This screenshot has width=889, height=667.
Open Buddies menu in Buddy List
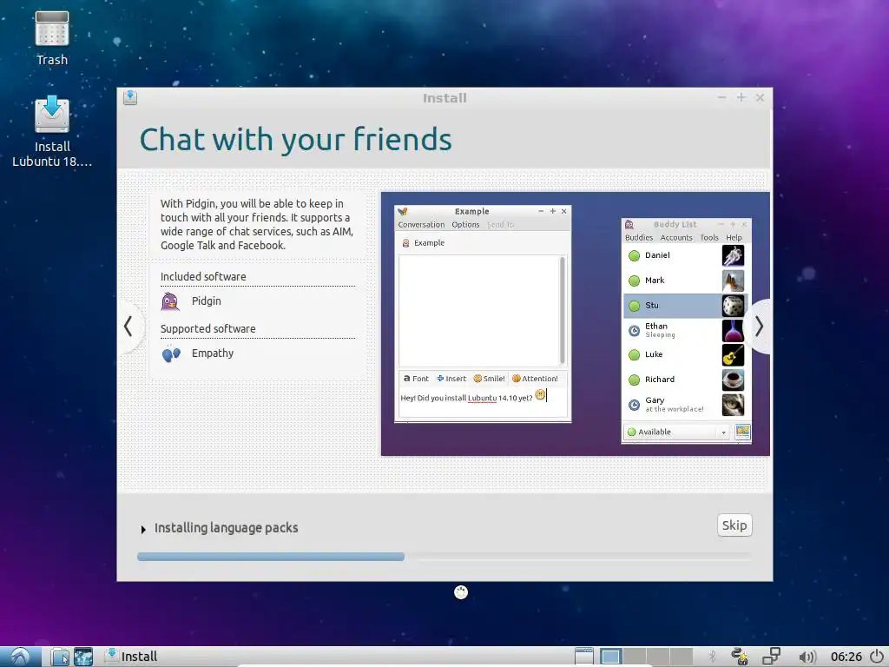639,238
